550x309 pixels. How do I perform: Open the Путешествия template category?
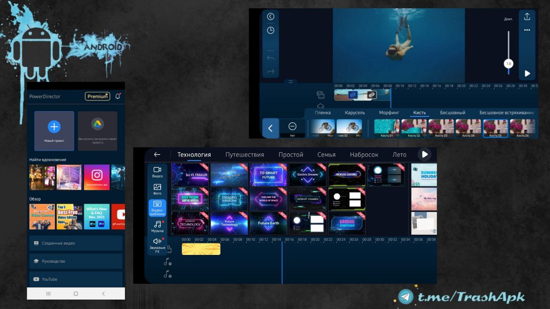[x=245, y=154]
